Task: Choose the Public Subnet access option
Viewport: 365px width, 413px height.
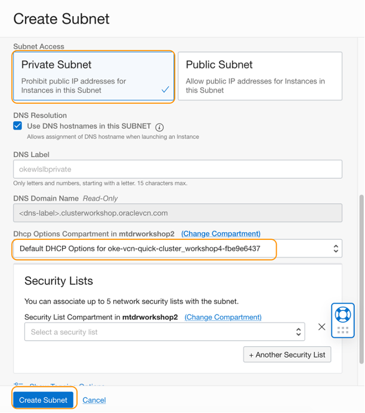Action: point(260,76)
